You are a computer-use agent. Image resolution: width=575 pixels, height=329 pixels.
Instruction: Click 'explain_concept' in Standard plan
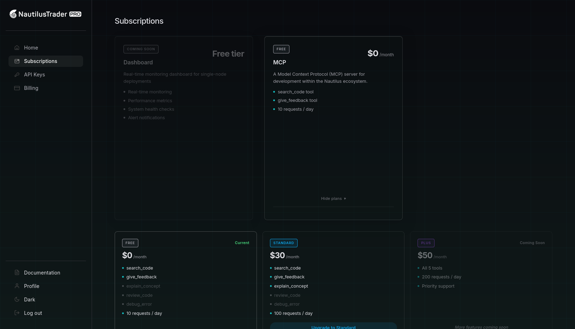[291, 286]
